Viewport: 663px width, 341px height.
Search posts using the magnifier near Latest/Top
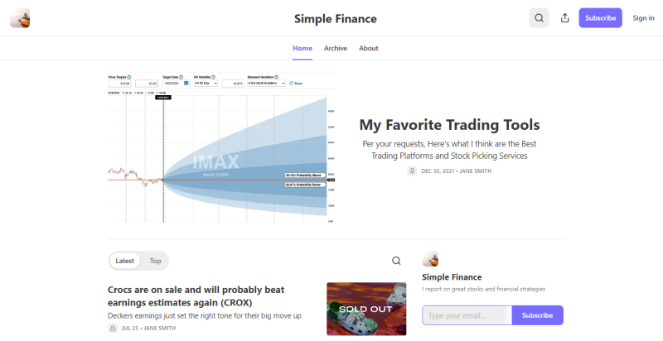(396, 261)
